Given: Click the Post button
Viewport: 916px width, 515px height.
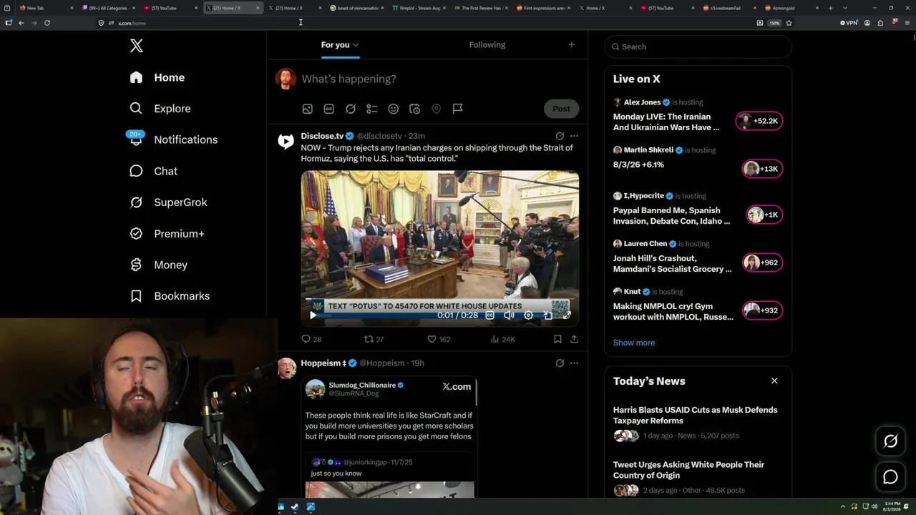Looking at the screenshot, I should point(561,109).
